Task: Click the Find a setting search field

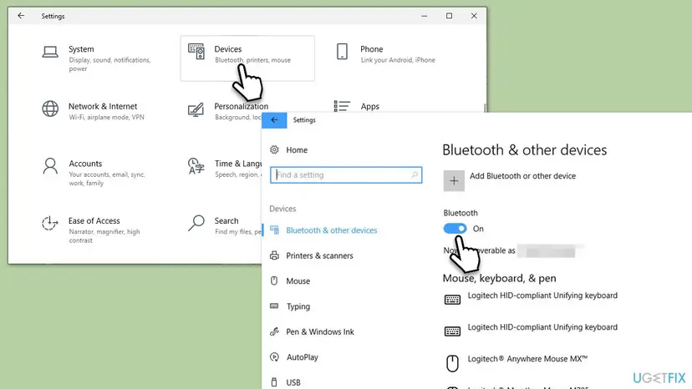Action: pyautogui.click(x=346, y=174)
